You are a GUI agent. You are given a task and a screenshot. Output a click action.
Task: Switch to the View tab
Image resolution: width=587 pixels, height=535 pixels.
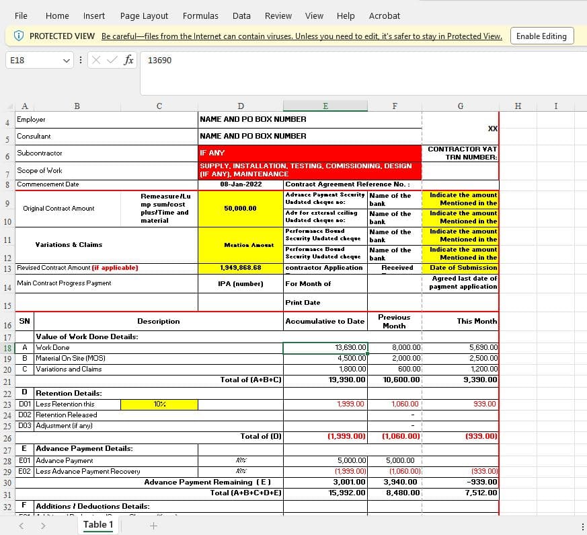(x=314, y=15)
